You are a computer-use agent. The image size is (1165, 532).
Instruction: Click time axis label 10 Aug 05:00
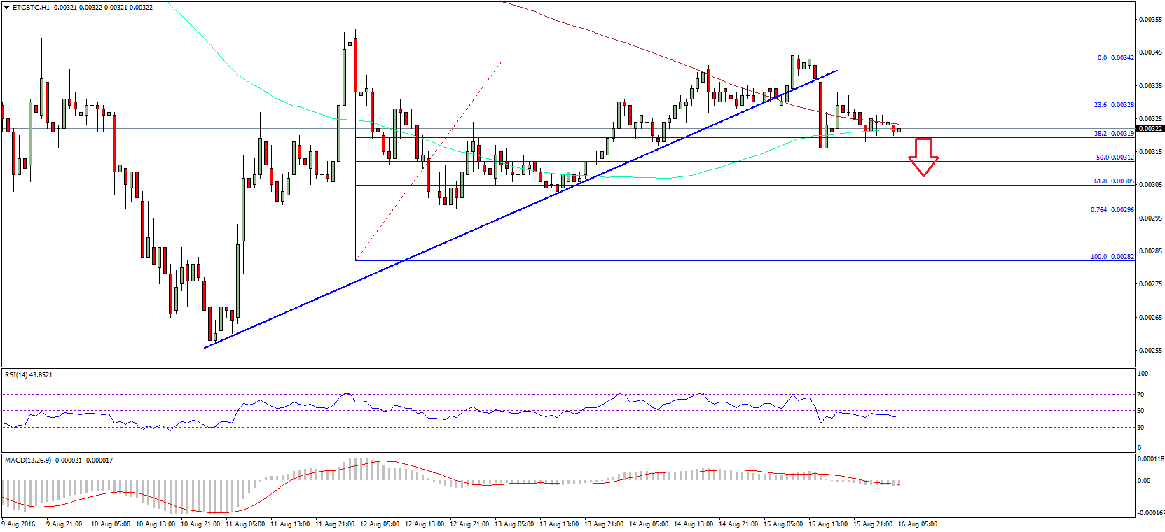tap(111, 524)
